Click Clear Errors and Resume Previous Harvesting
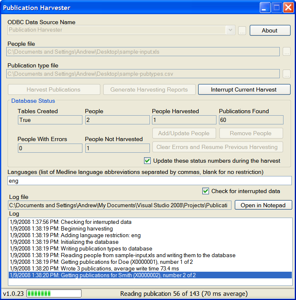Image resolution: width=296 pixels, height=300 pixels. click(217, 147)
